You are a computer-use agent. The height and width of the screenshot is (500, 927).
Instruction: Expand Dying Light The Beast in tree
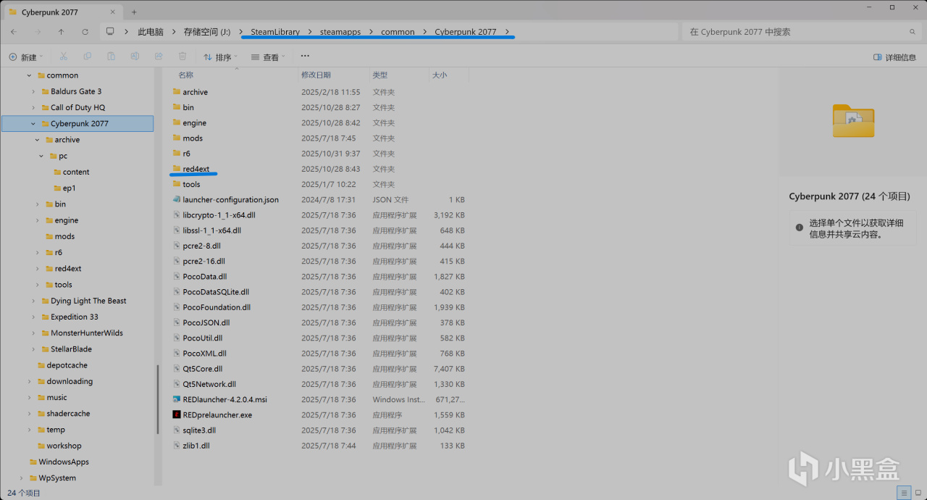coord(33,301)
